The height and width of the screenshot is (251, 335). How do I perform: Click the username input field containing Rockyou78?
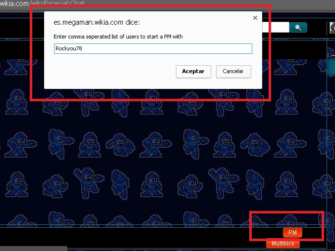[153, 48]
